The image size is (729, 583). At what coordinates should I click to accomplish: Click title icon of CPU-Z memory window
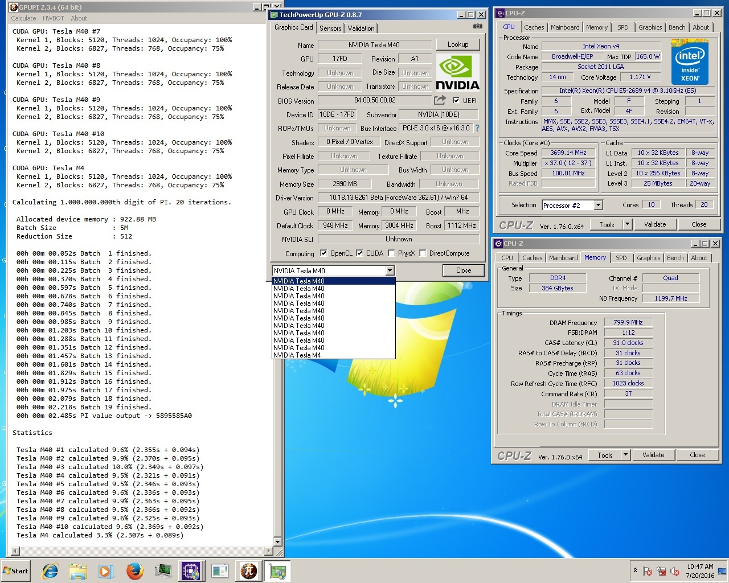[498, 243]
